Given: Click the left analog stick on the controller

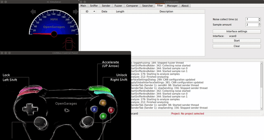Looking at the screenshot, I should (40, 123).
